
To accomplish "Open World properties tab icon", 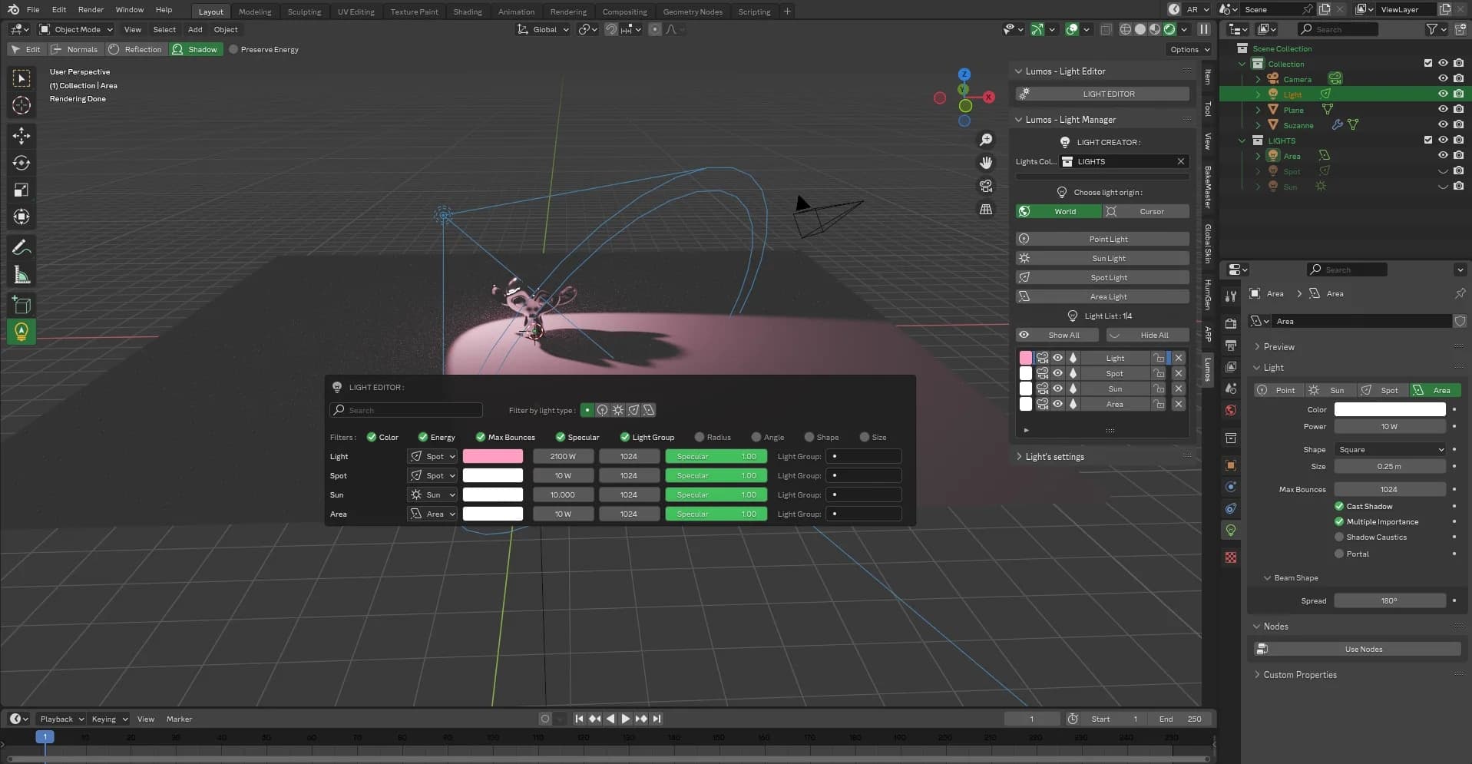I will coord(1231,410).
